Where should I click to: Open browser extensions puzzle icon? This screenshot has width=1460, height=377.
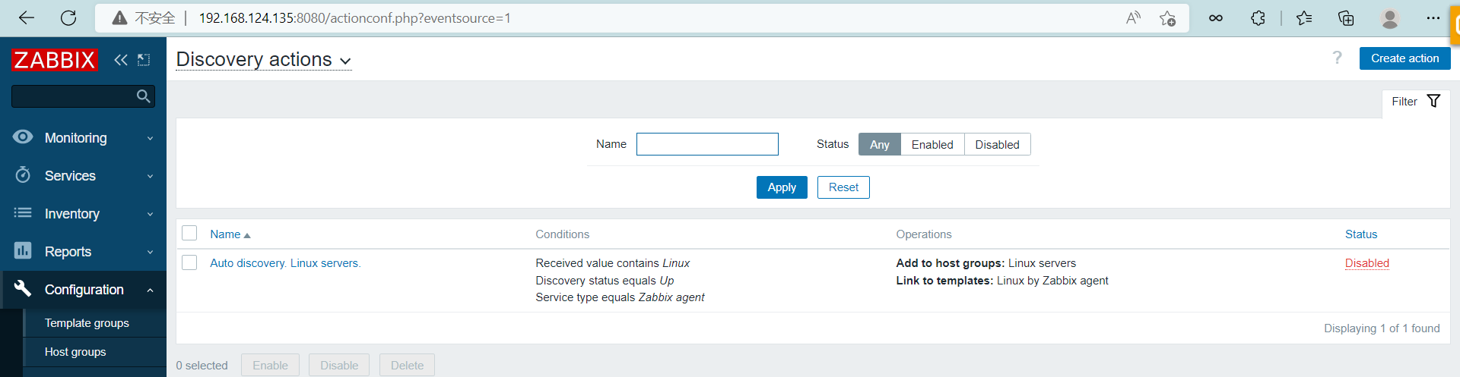[x=1258, y=18]
